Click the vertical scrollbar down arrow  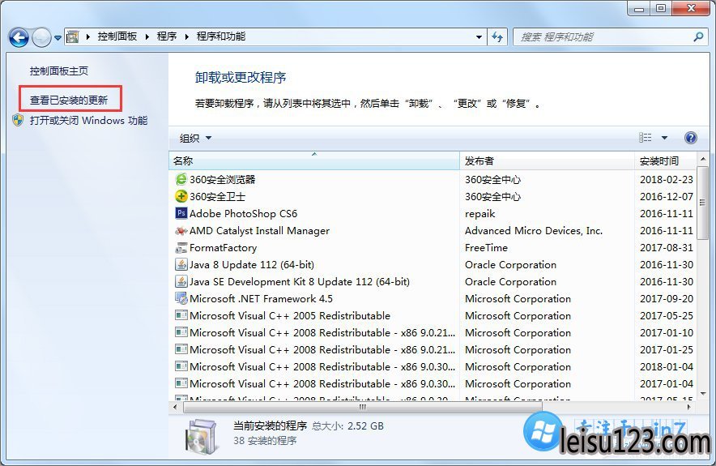703,393
